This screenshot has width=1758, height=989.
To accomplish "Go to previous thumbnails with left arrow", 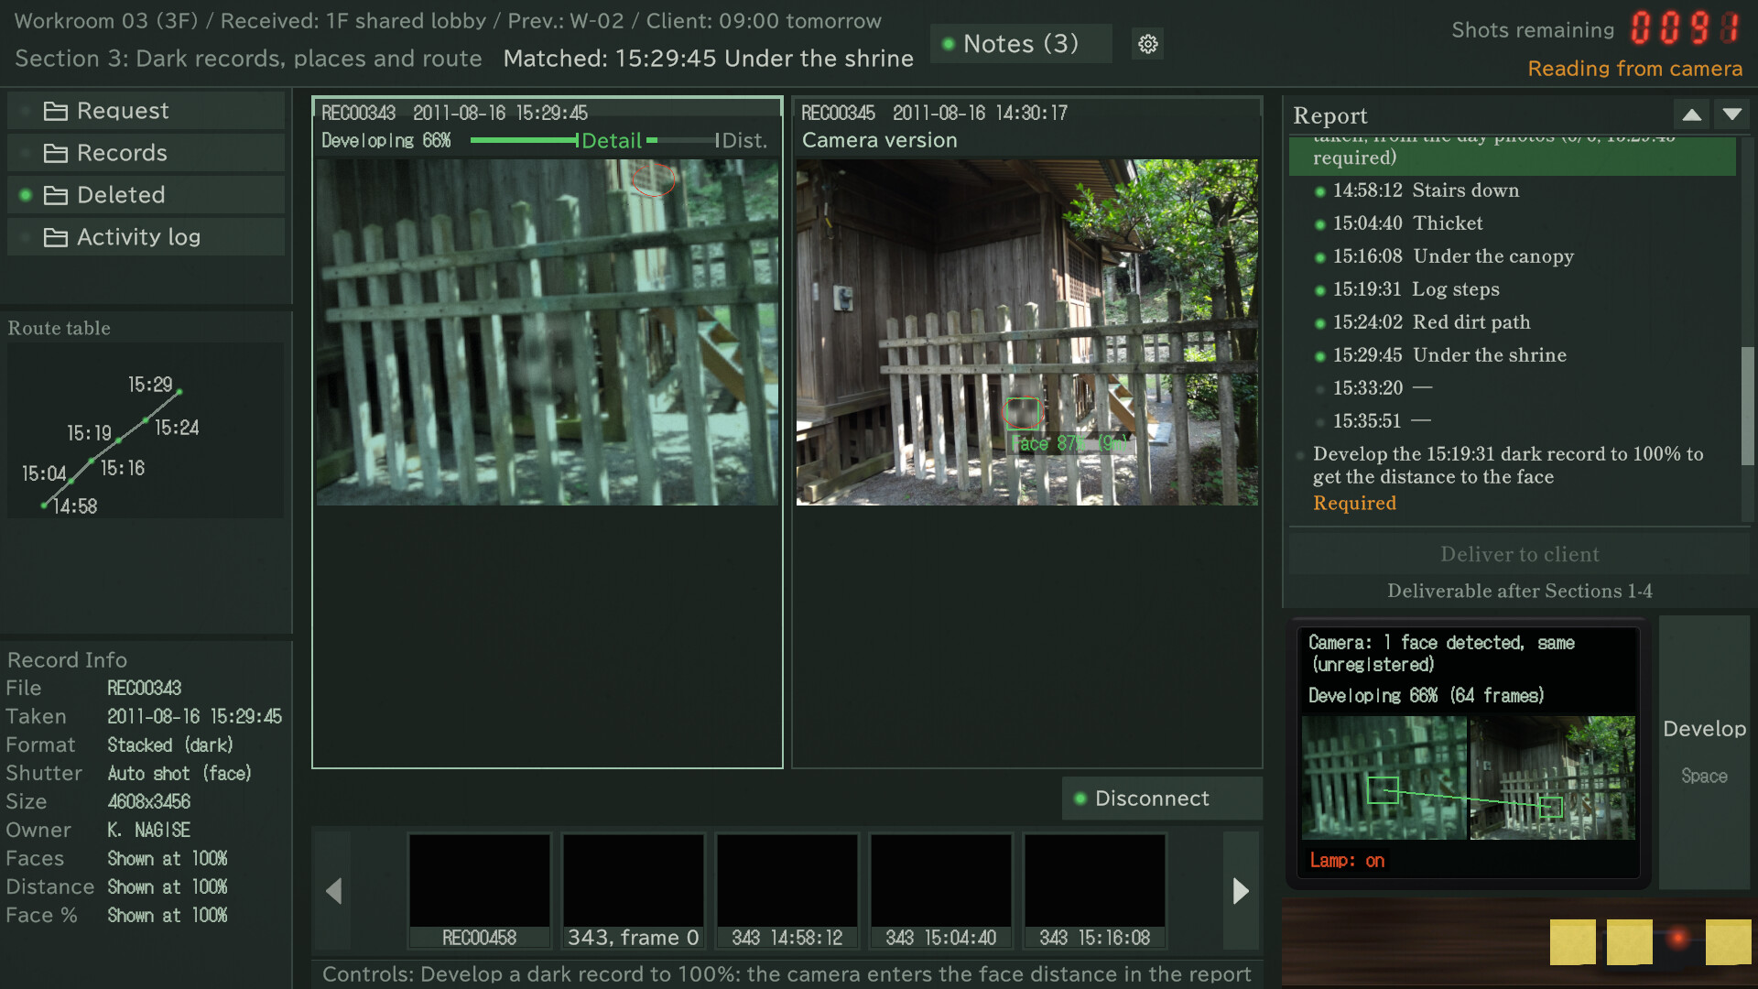I will click(x=333, y=890).
